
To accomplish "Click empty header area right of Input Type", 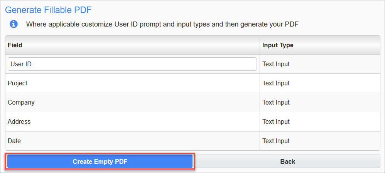I will click(x=339, y=45).
